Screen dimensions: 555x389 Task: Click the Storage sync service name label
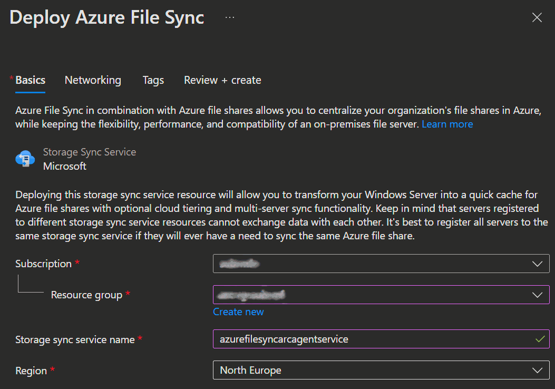click(75, 340)
